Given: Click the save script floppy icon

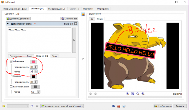Looking at the screenshot, I should (32, 106).
